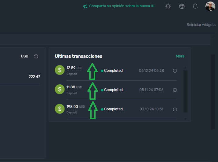Refresh the balance next to USD
Viewport: 218px width, 162px height.
36,56
